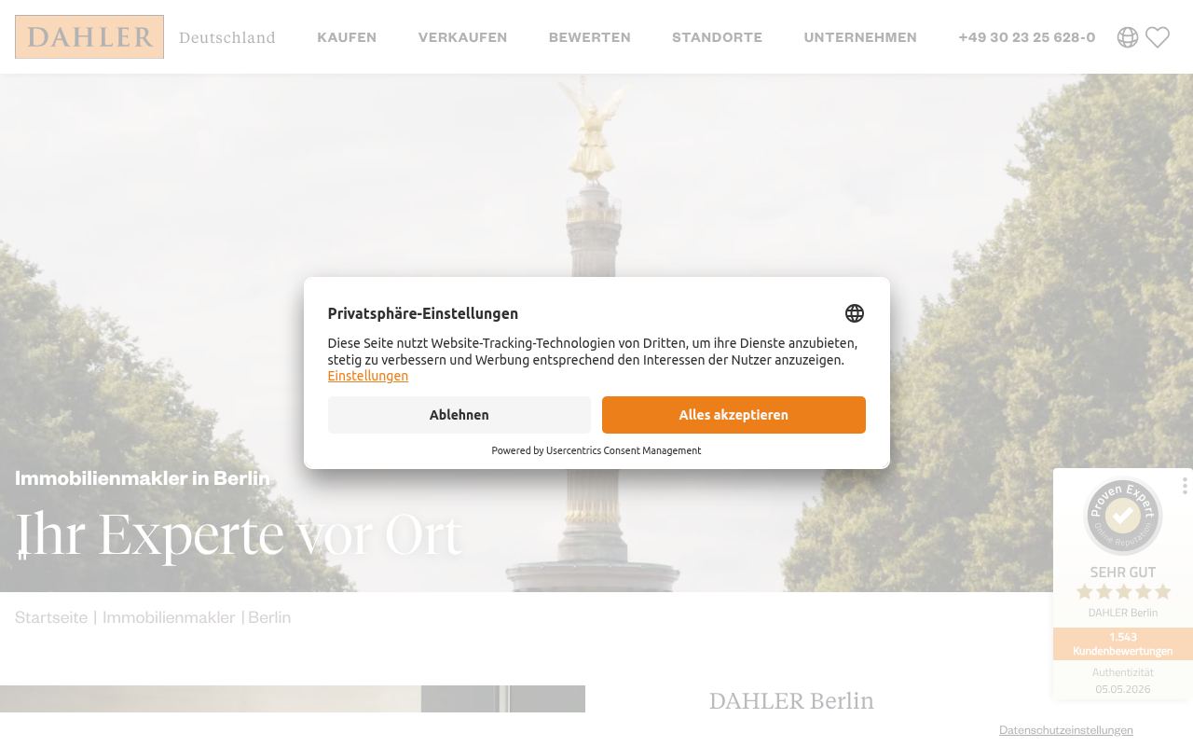Viewport: 1193px width, 746px height.
Task: Click the Authentizität 05.05.2026 text
Action: coord(1123,681)
